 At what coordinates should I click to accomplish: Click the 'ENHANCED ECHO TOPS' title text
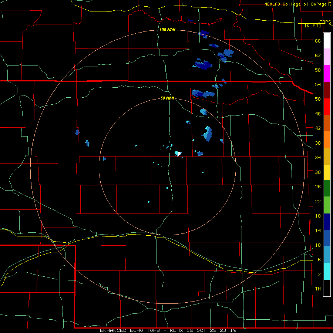[130, 330]
